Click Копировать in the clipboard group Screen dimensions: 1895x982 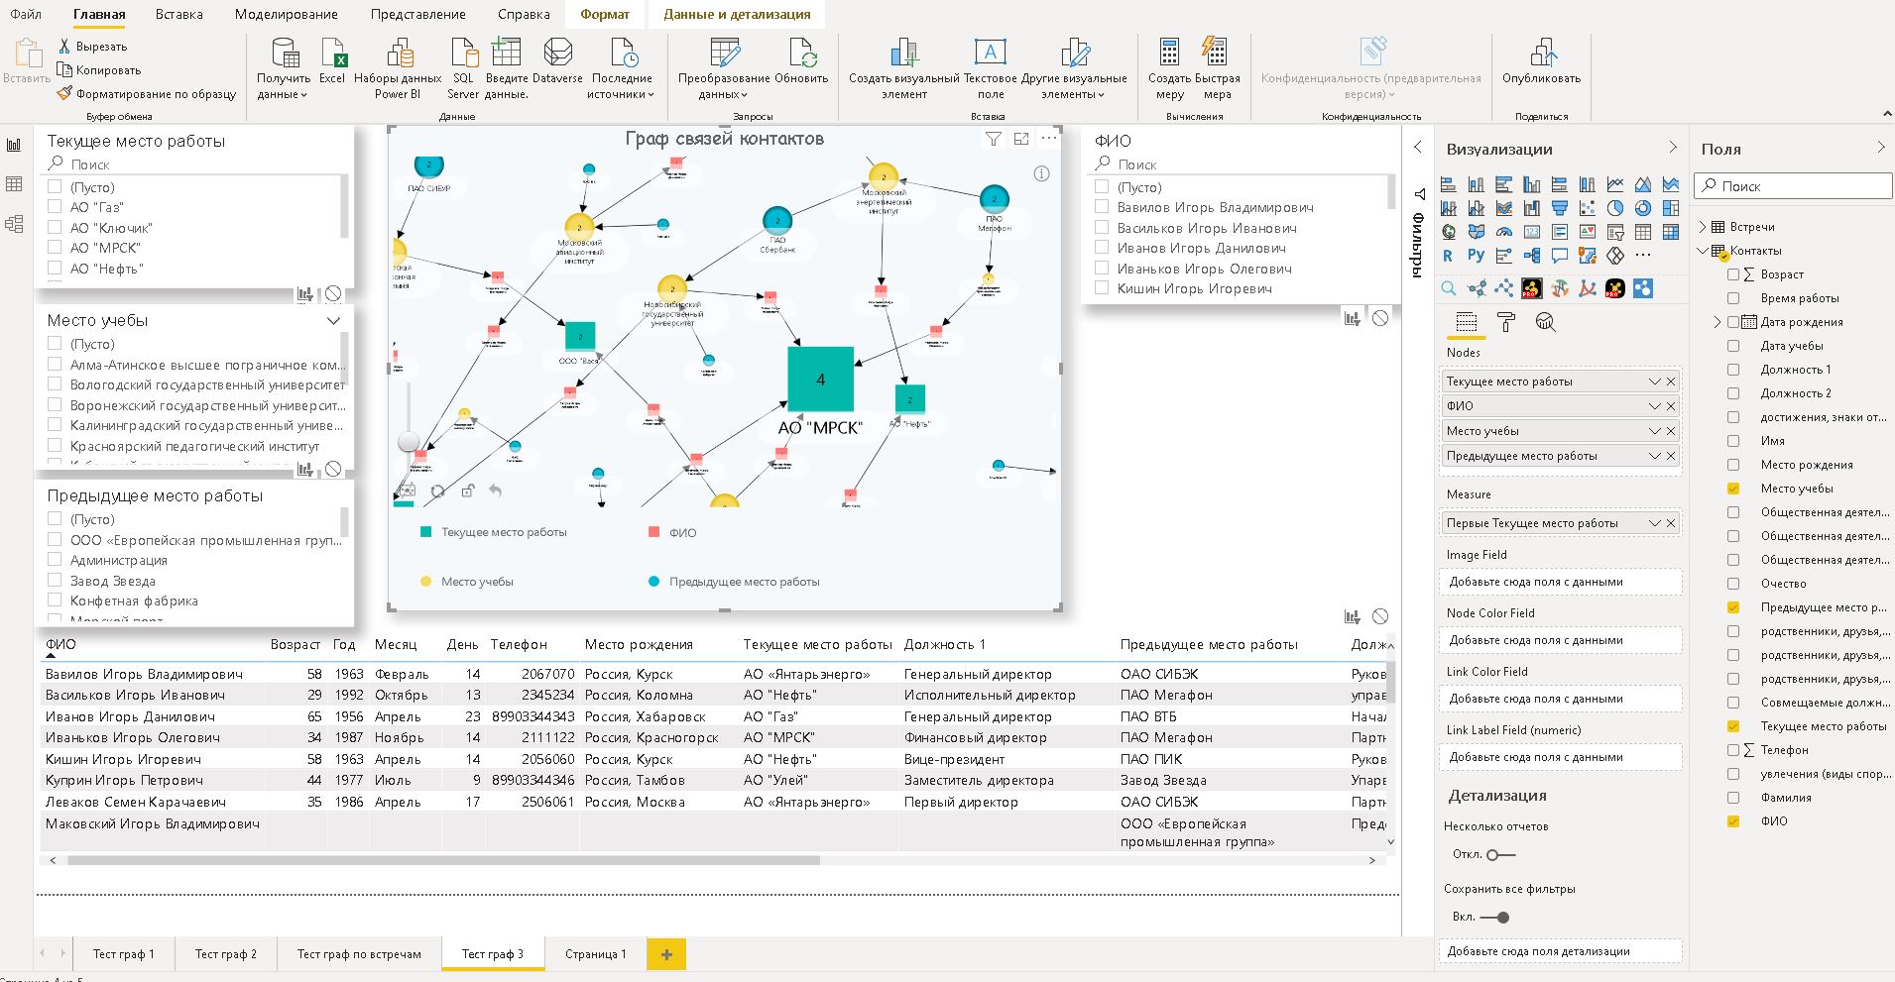99,70
